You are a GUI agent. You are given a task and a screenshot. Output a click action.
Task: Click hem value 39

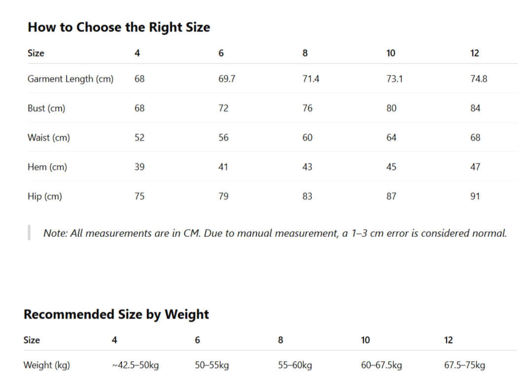tap(139, 167)
